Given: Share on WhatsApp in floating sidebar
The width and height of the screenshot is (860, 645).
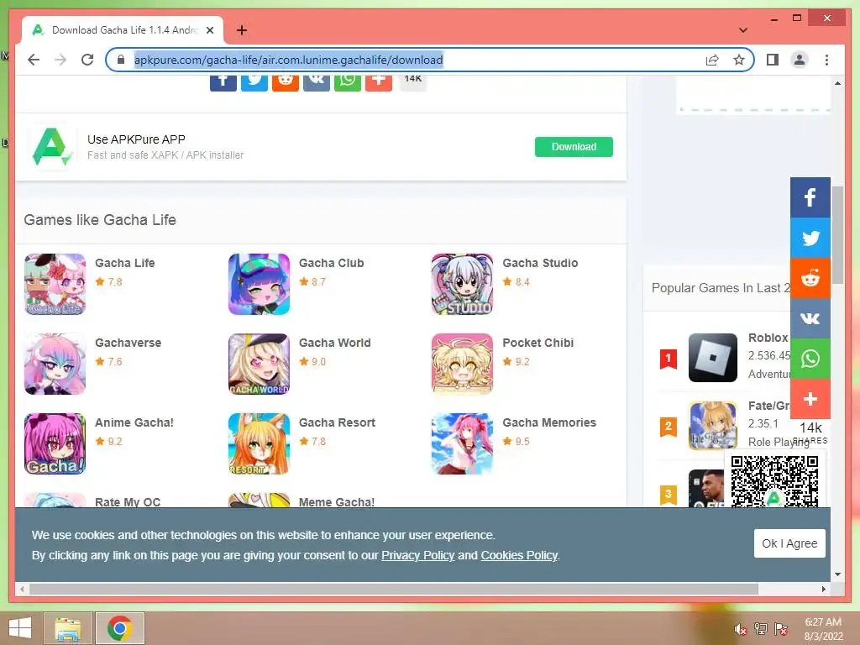Looking at the screenshot, I should tap(810, 358).
